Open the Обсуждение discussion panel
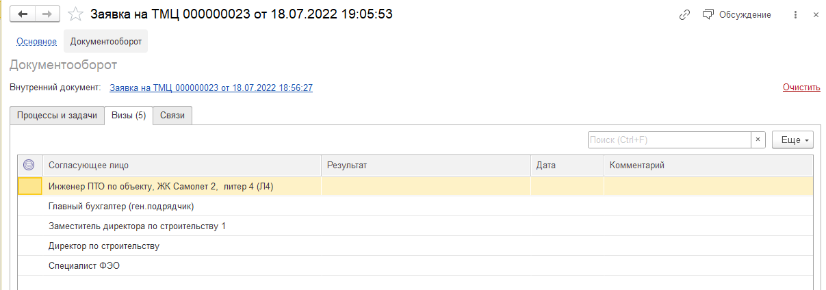826x290 pixels. (737, 14)
